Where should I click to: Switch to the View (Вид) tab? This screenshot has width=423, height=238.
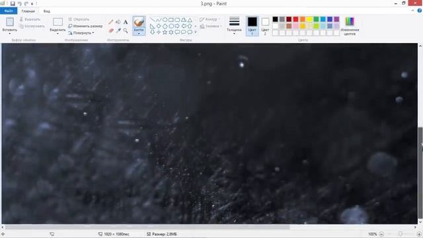(47, 11)
